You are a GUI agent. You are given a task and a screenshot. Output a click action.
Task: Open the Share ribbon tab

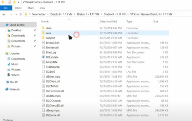pos(31,8)
